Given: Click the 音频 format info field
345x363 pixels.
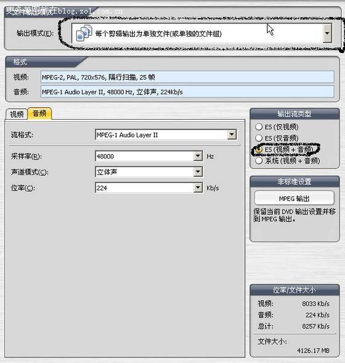Looking at the screenshot, I should pos(187,92).
